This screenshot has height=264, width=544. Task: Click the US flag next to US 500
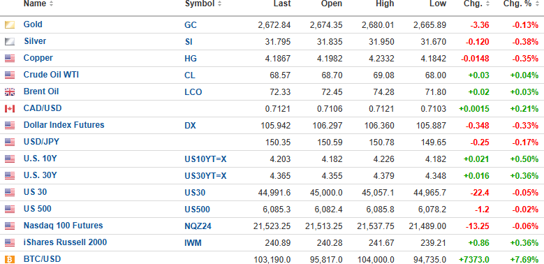point(10,210)
